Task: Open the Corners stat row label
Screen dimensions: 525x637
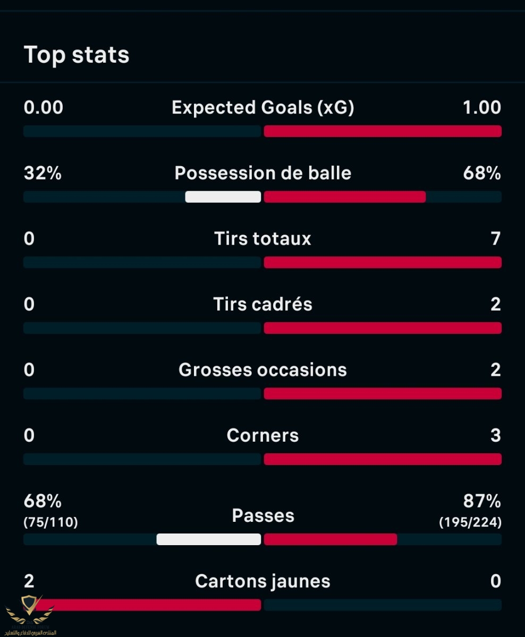Action: tap(262, 435)
